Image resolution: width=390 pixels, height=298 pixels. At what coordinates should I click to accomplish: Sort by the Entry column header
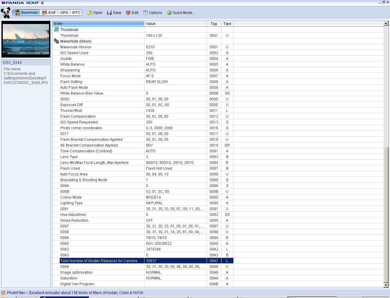[x=98, y=24]
